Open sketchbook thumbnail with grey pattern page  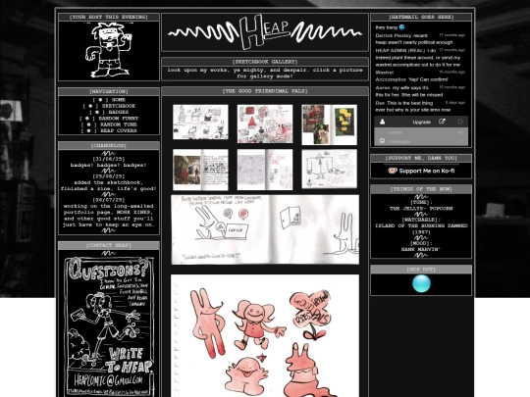(x=265, y=170)
